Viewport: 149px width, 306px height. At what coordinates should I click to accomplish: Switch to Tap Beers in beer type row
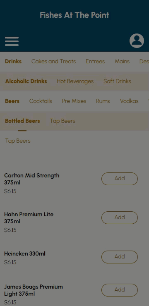62,121
